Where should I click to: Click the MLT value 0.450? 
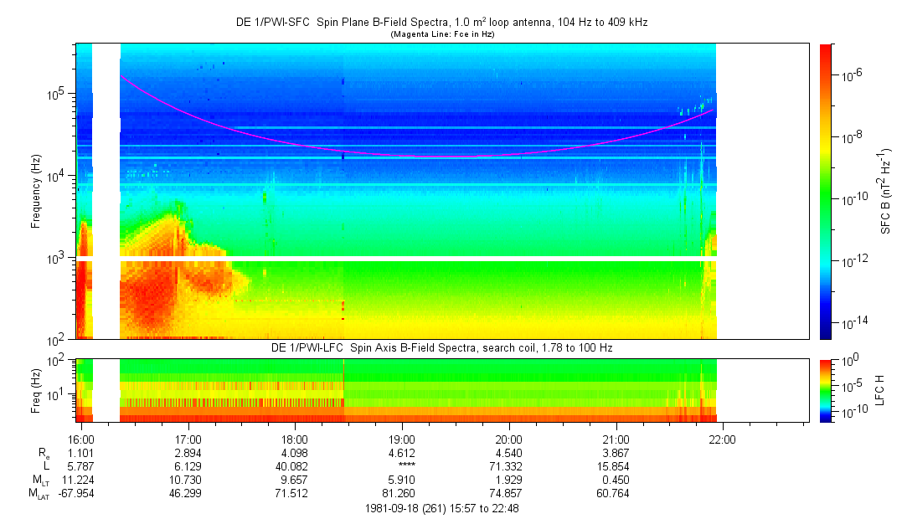click(616, 480)
